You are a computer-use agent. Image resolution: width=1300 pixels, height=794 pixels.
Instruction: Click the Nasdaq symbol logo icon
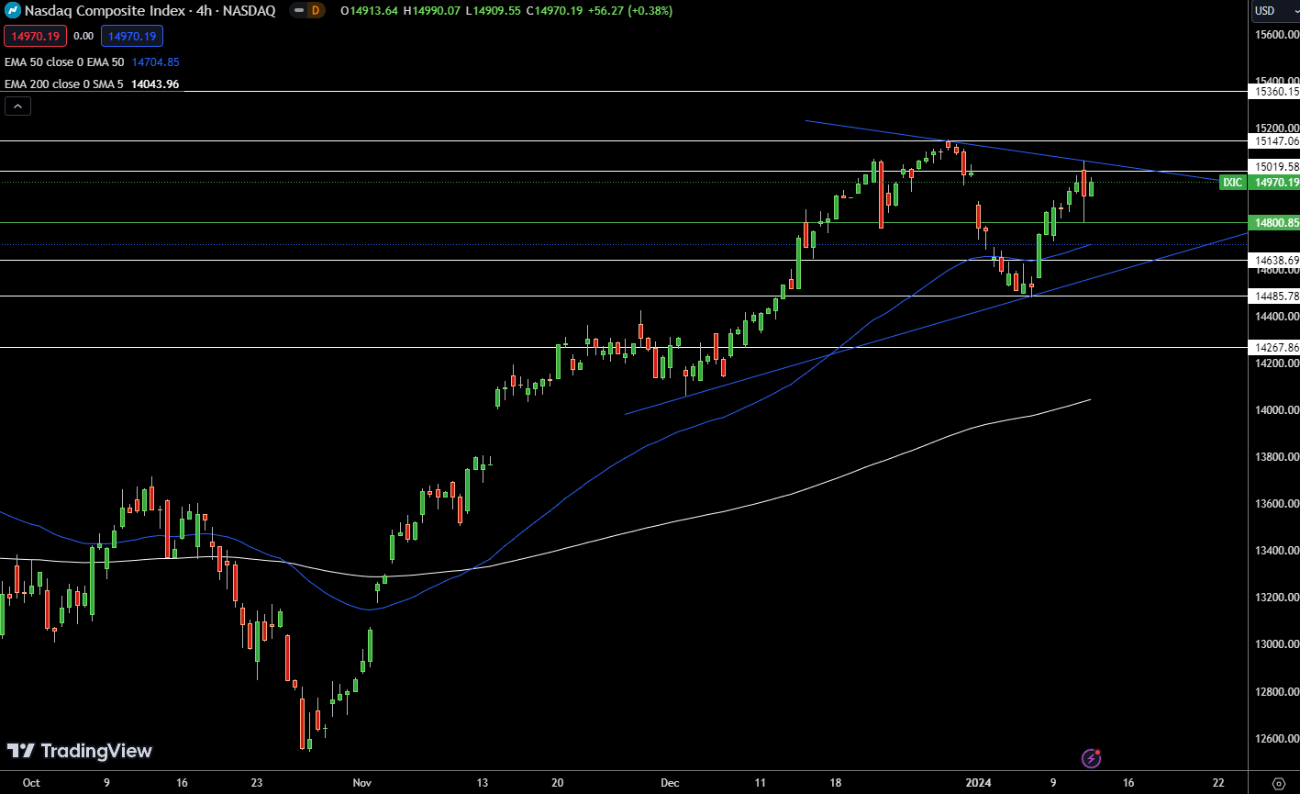pyautogui.click(x=13, y=11)
